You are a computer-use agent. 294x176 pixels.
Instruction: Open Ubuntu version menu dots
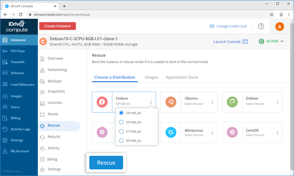212,103
